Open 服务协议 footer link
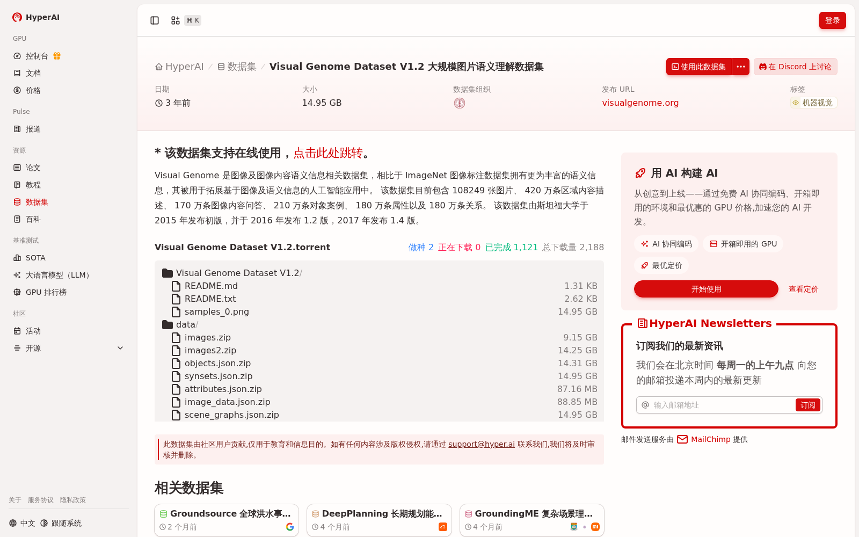This screenshot has height=537, width=859. pyautogui.click(x=41, y=500)
